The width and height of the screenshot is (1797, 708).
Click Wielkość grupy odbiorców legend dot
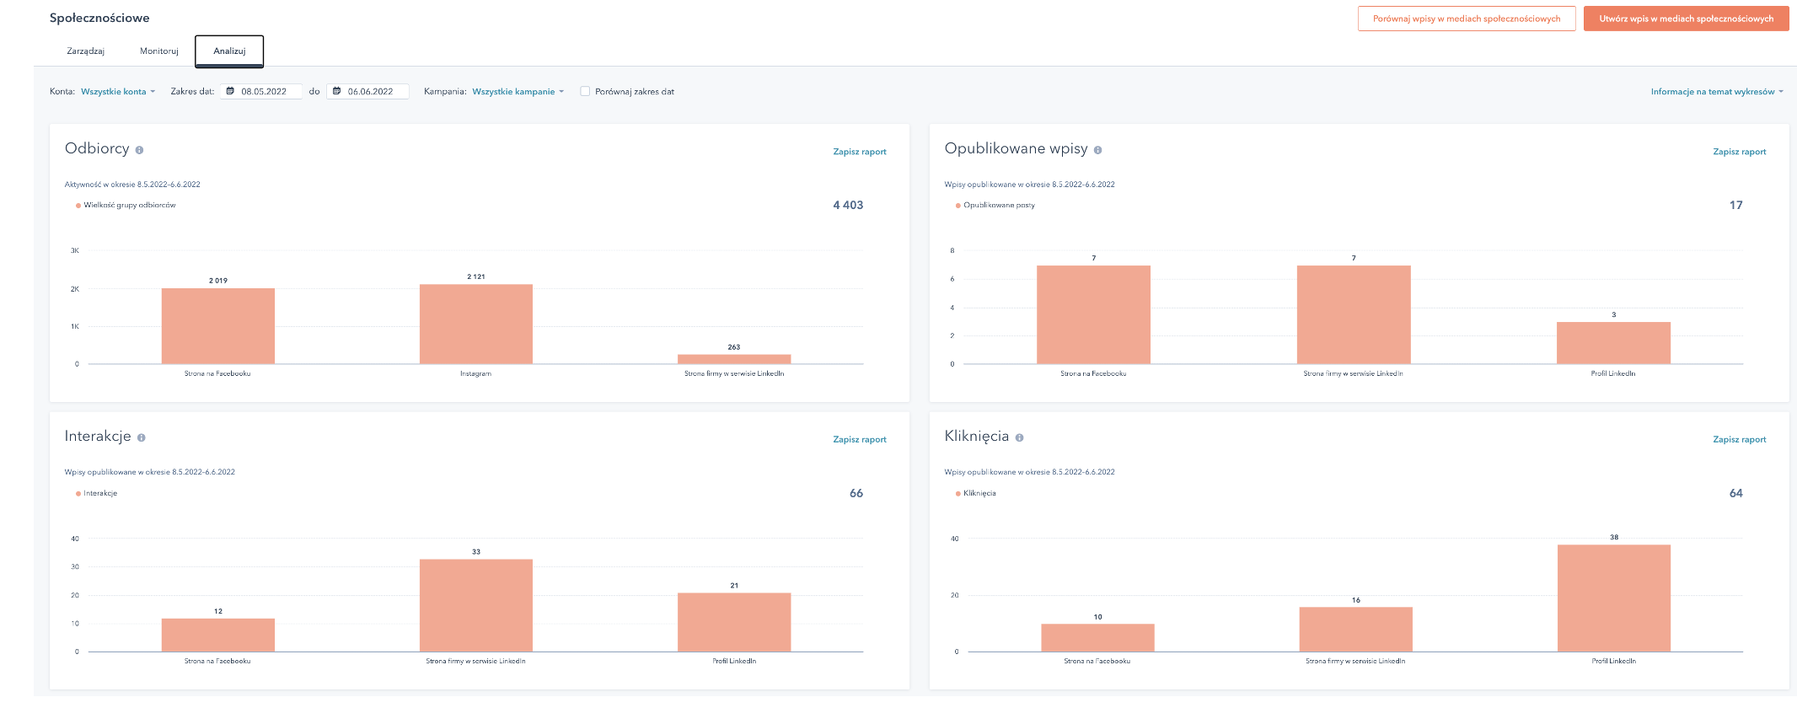(78, 206)
